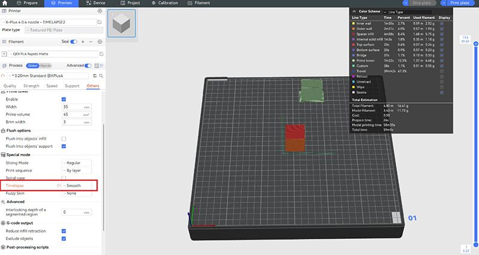Open printer settings gear icon
The image size is (479, 255).
[99, 11]
